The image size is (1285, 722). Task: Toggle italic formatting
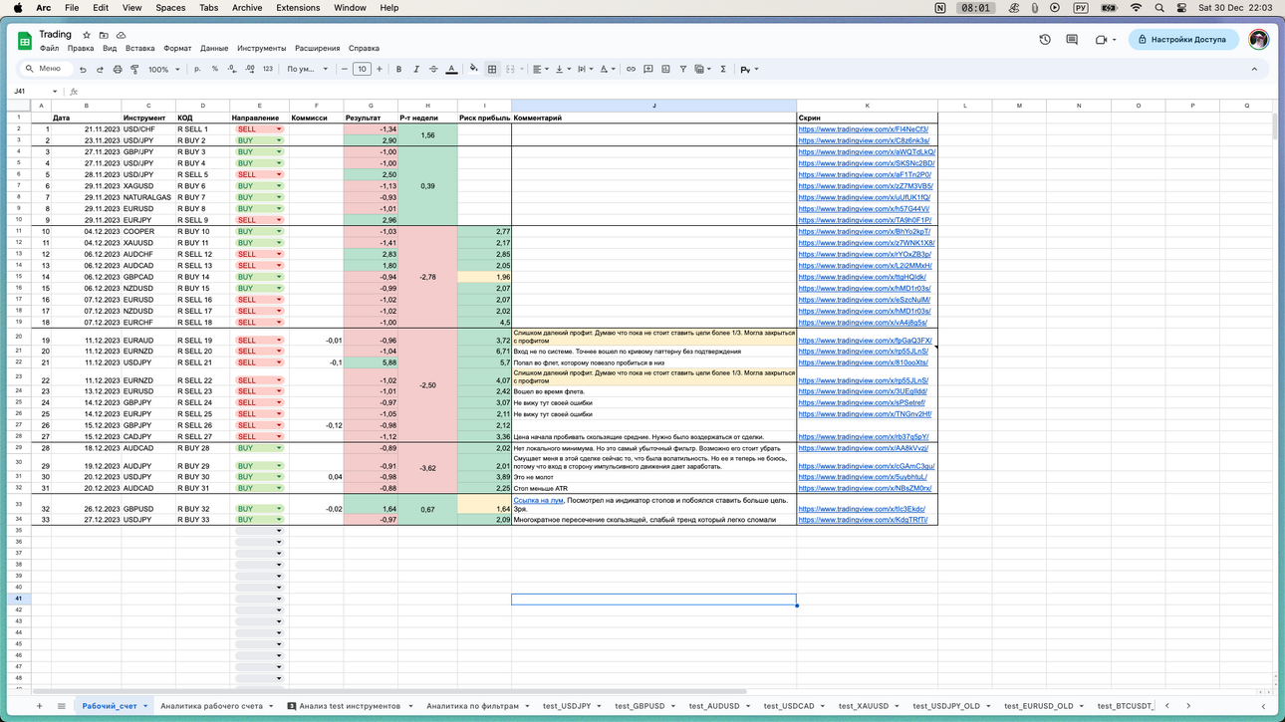click(416, 70)
